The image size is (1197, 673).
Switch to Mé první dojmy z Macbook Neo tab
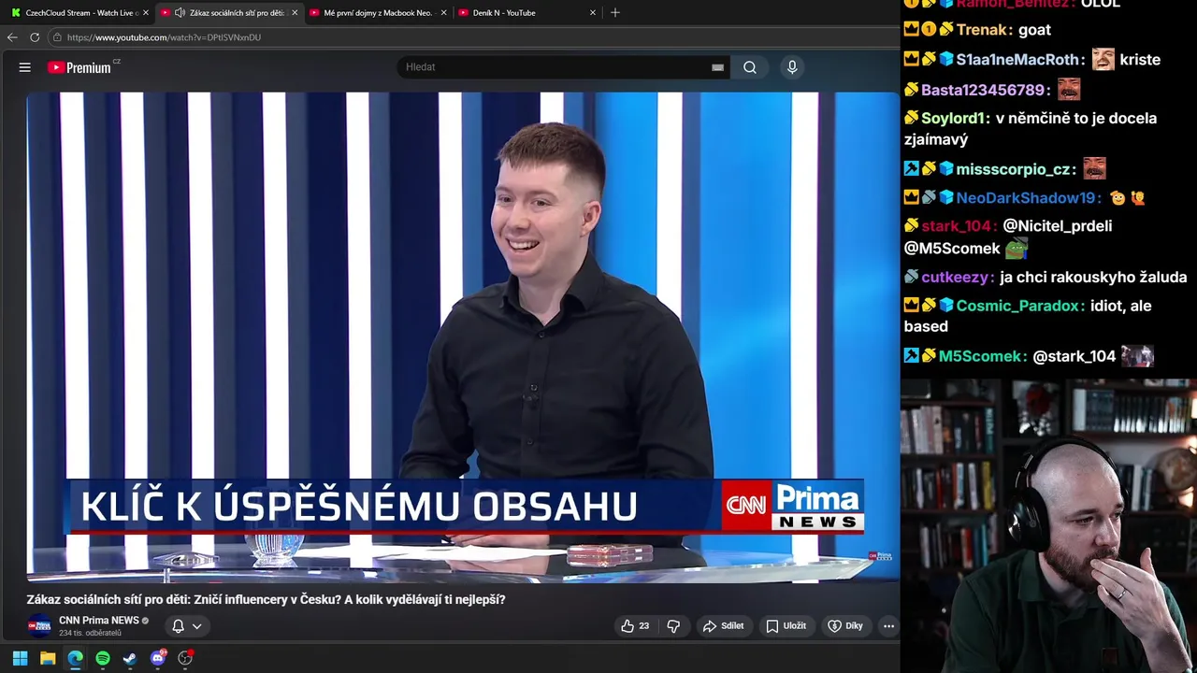pyautogui.click(x=377, y=13)
